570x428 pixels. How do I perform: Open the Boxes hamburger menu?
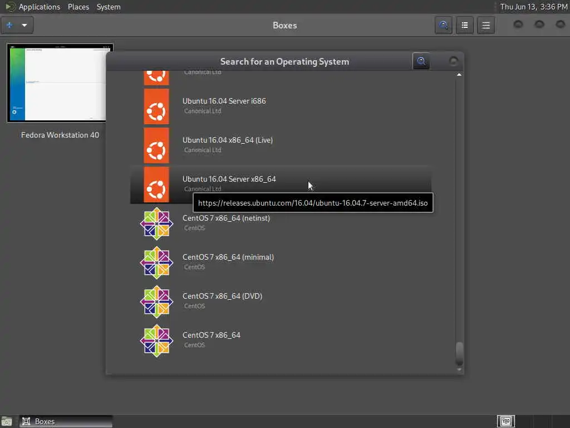click(x=485, y=25)
